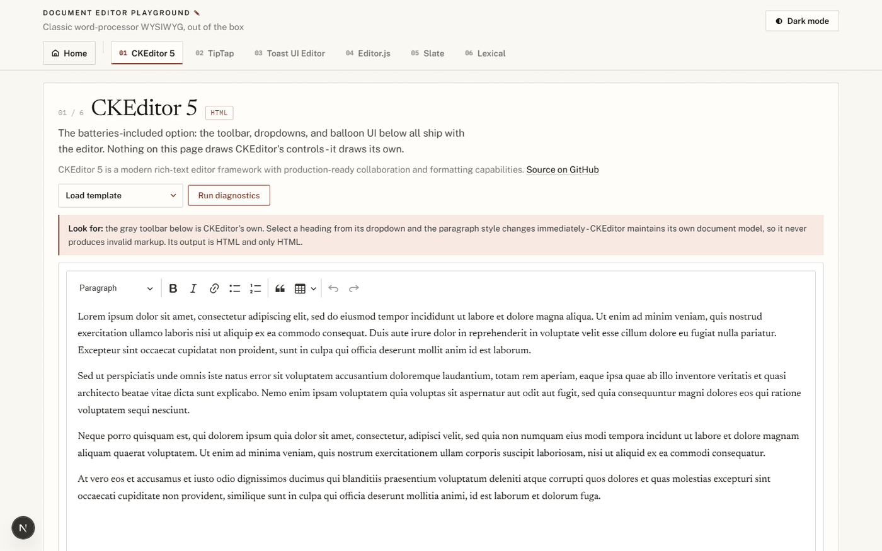882x551 pixels.
Task: Click the Run diagnostics button
Action: (229, 195)
